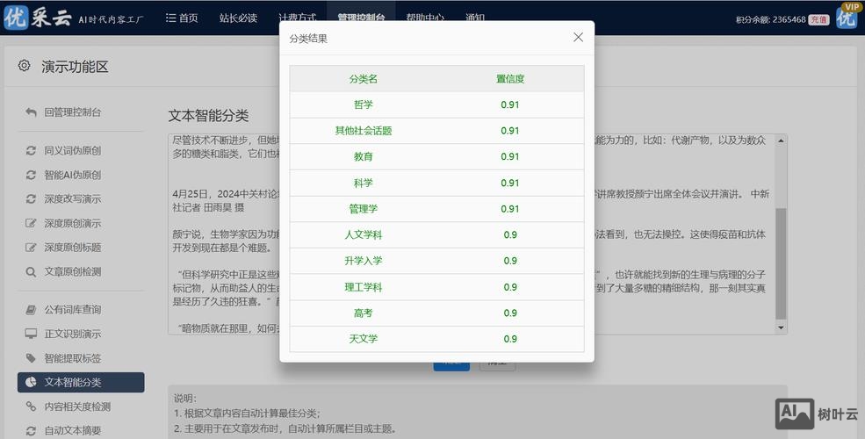The image size is (865, 439).
Task: Click the text area scrollbar thumb
Action: [x=781, y=263]
